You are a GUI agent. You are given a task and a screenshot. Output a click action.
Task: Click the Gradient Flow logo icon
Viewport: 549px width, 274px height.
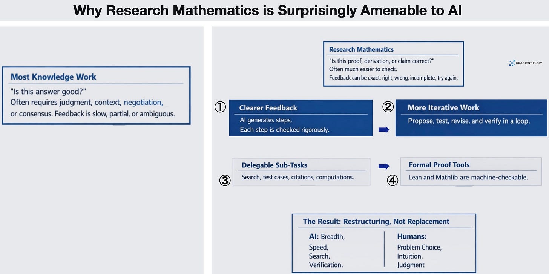pyautogui.click(x=512, y=63)
